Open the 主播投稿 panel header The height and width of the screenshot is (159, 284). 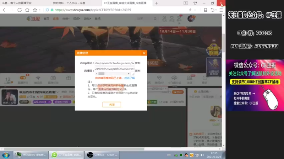click(x=202, y=92)
